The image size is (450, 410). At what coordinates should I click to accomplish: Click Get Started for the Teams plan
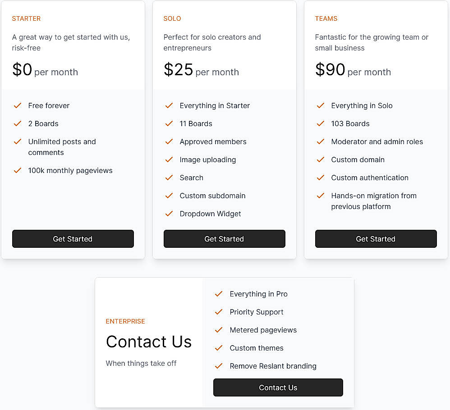376,239
